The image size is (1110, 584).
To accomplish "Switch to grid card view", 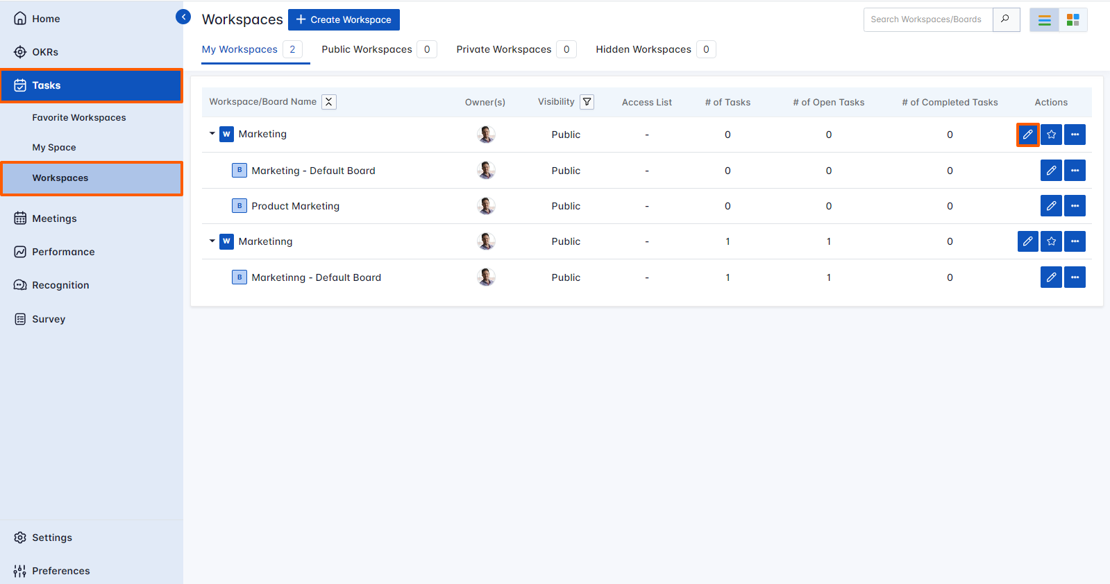I will (1073, 20).
